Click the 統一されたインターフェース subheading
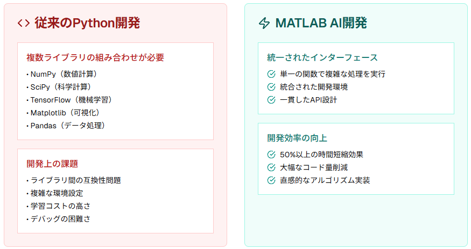The image size is (471, 249). [x=322, y=57]
